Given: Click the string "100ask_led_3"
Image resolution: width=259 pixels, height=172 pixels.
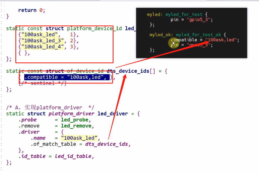Looking at the screenshot, I should click(43, 41).
